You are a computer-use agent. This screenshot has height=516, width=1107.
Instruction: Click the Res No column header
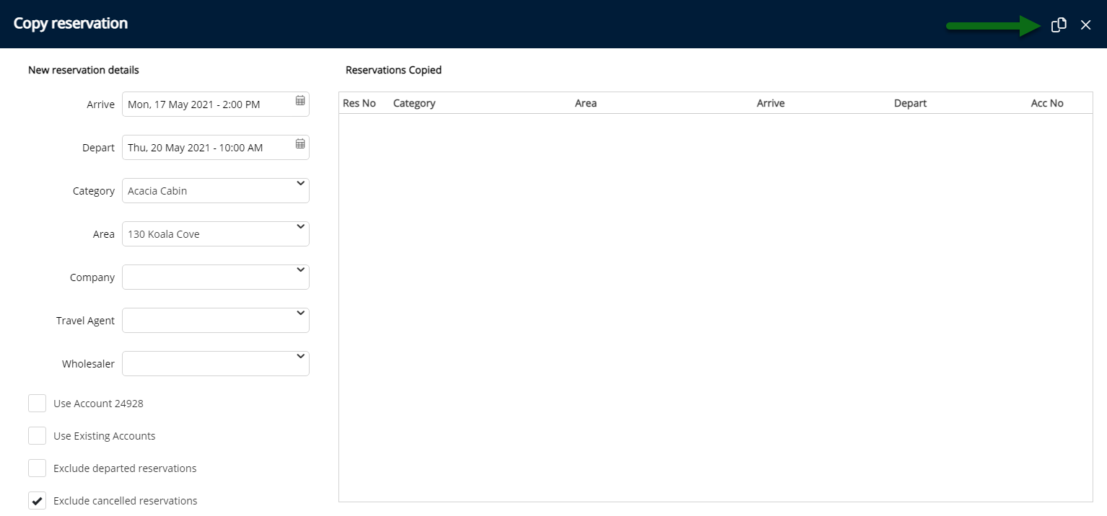pyautogui.click(x=359, y=103)
